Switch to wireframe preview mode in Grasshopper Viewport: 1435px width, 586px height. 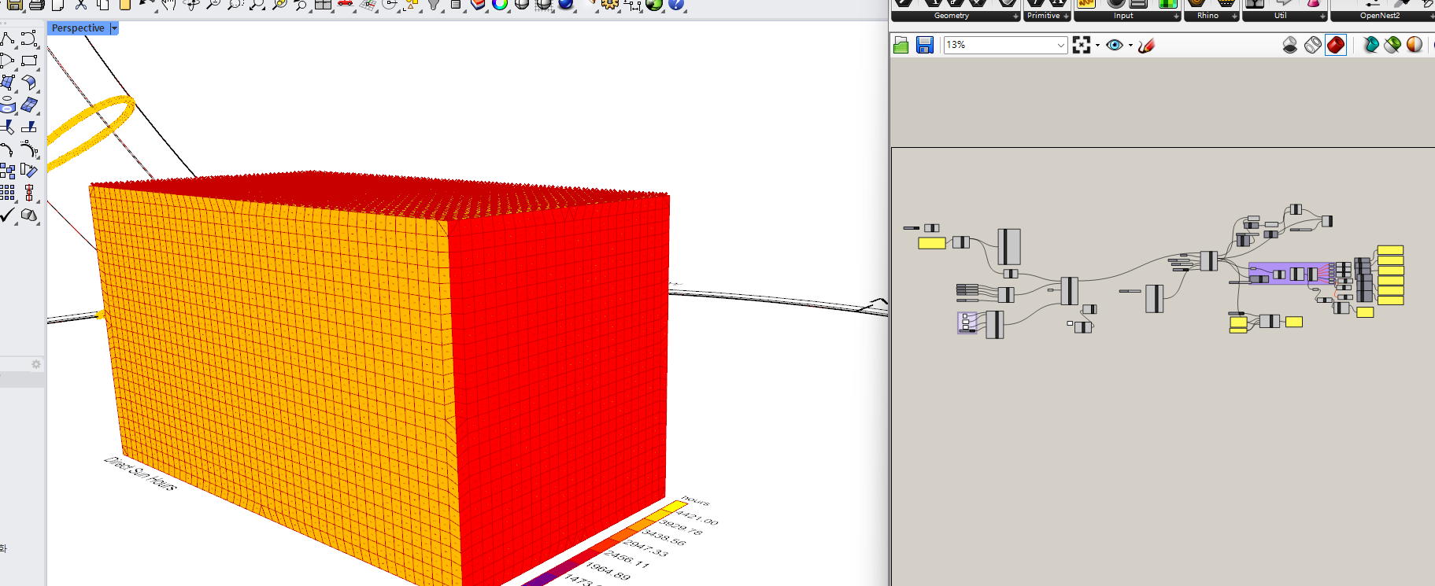(1313, 45)
